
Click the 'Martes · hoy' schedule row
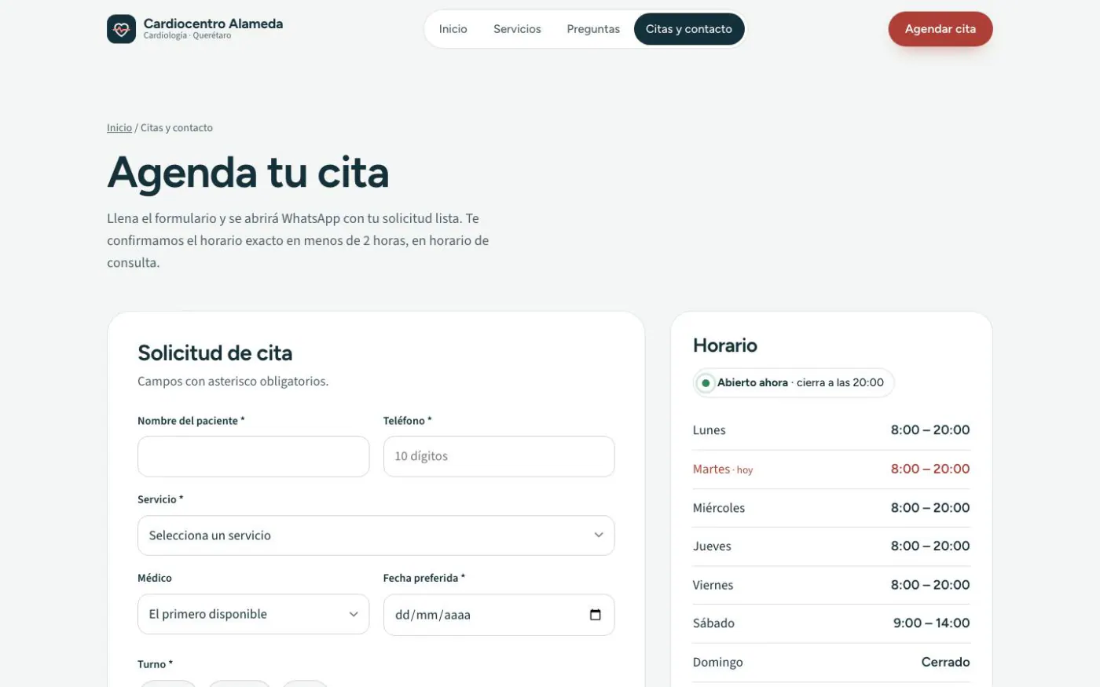click(831, 470)
